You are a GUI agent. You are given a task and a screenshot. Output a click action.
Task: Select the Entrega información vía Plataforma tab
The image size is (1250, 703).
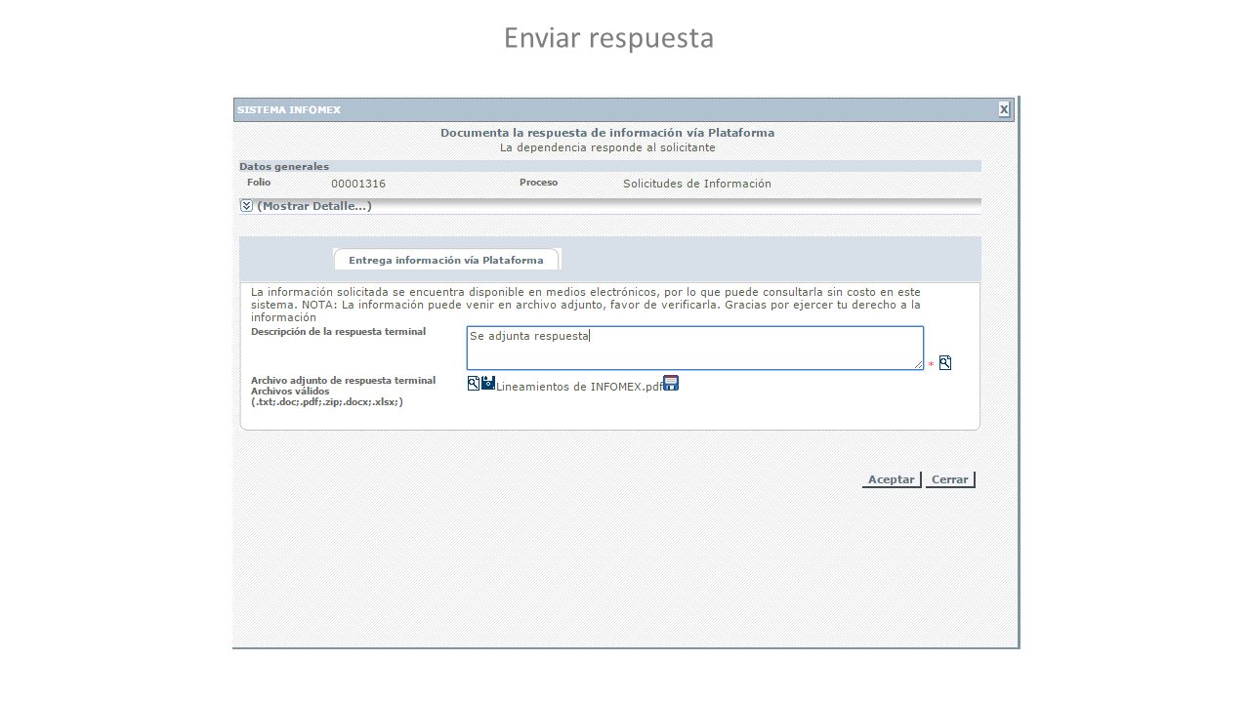pyautogui.click(x=446, y=260)
